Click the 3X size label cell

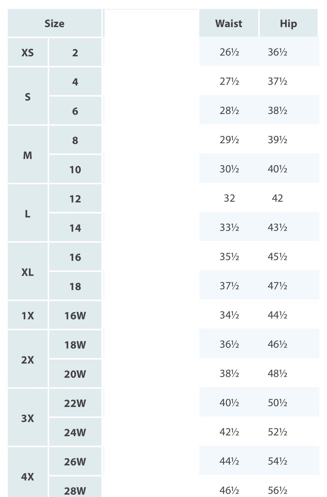coord(28,418)
